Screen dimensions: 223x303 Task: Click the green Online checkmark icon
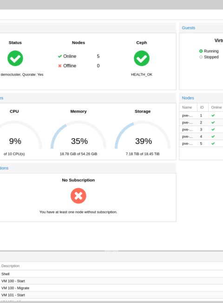click(x=59, y=56)
